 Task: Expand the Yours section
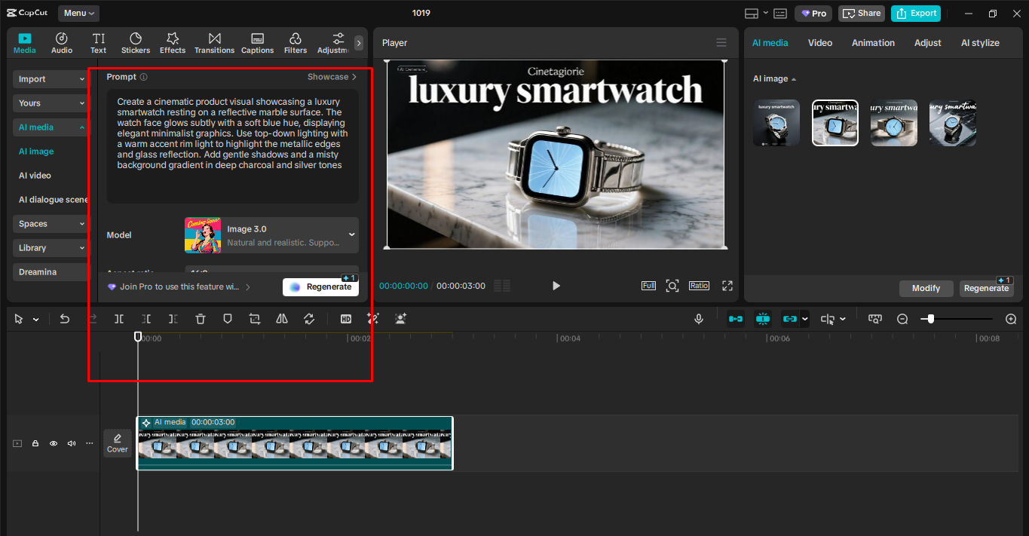[52, 103]
